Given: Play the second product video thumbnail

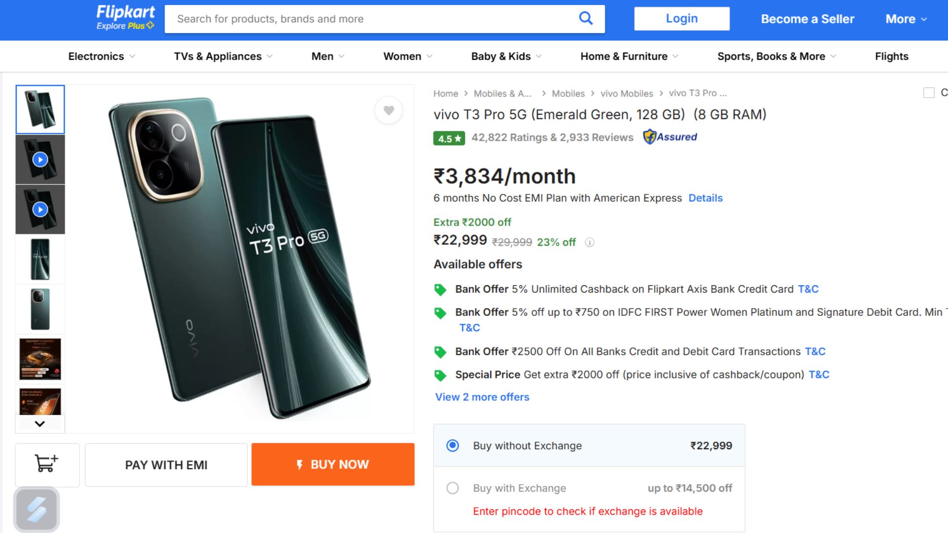Looking at the screenshot, I should [40, 209].
